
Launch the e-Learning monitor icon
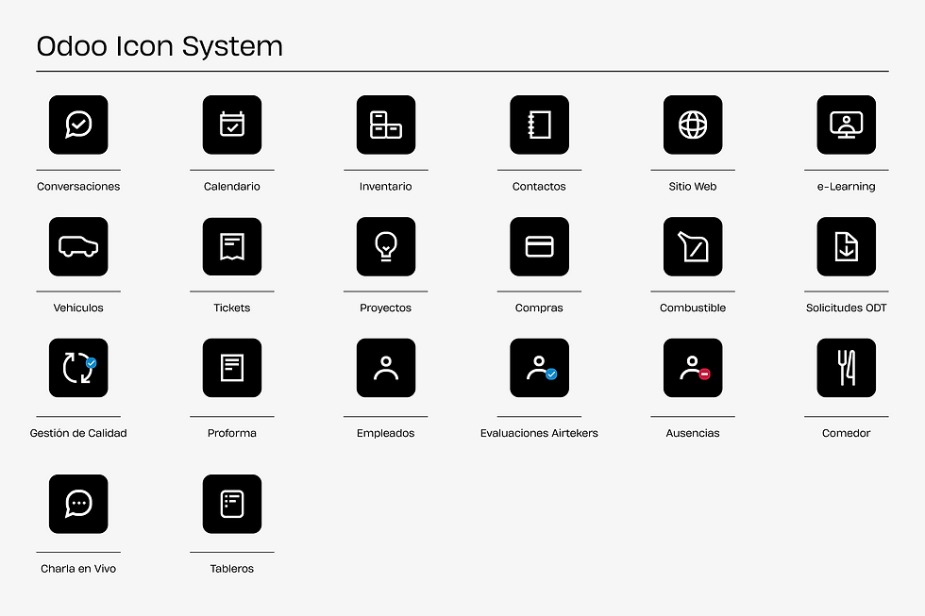point(846,125)
